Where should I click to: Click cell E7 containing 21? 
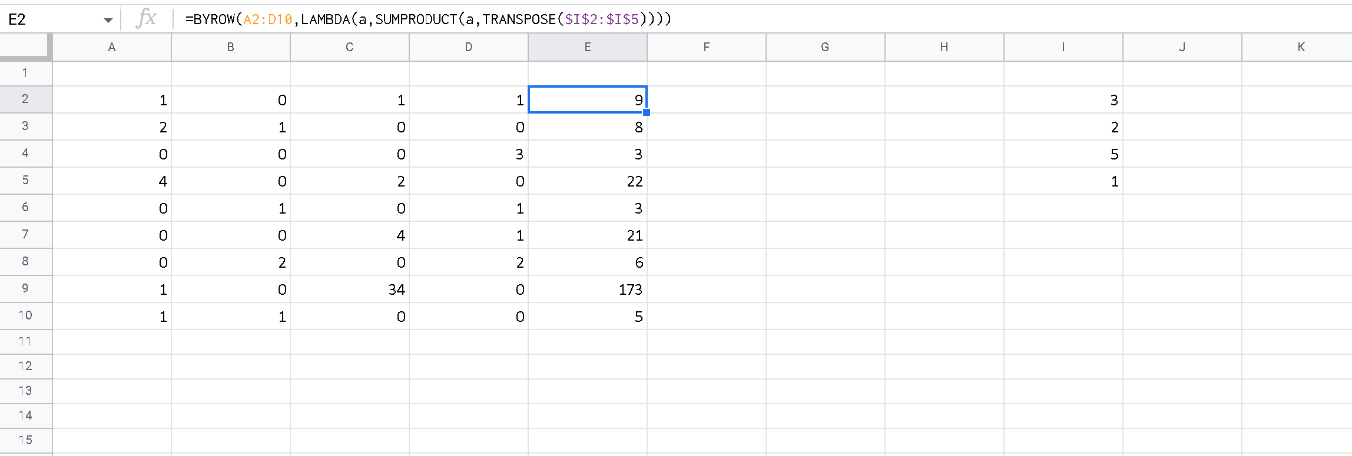[588, 235]
